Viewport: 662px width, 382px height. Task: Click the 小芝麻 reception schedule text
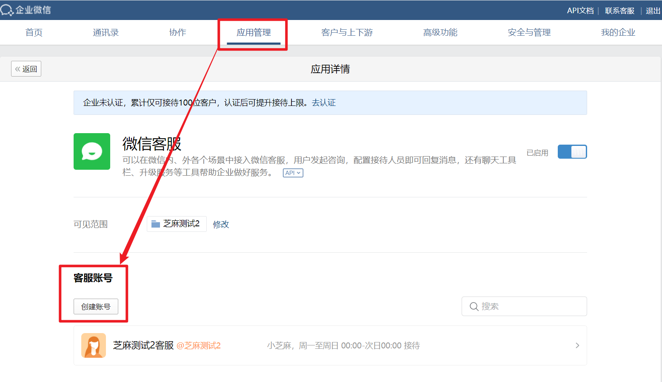pos(343,345)
